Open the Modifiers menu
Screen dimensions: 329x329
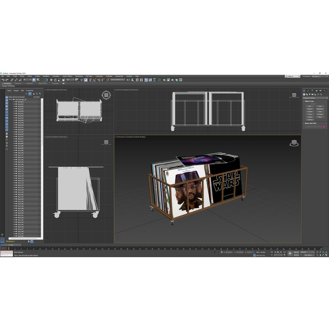point(46,76)
